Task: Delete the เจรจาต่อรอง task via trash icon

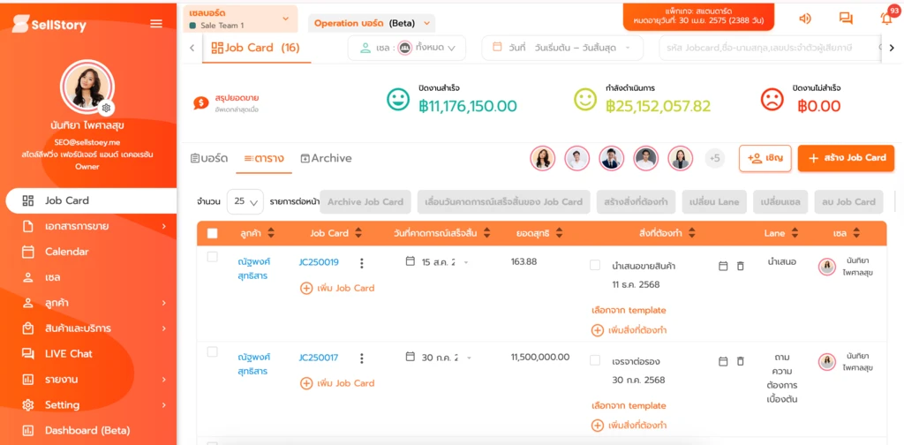Action: (x=741, y=361)
